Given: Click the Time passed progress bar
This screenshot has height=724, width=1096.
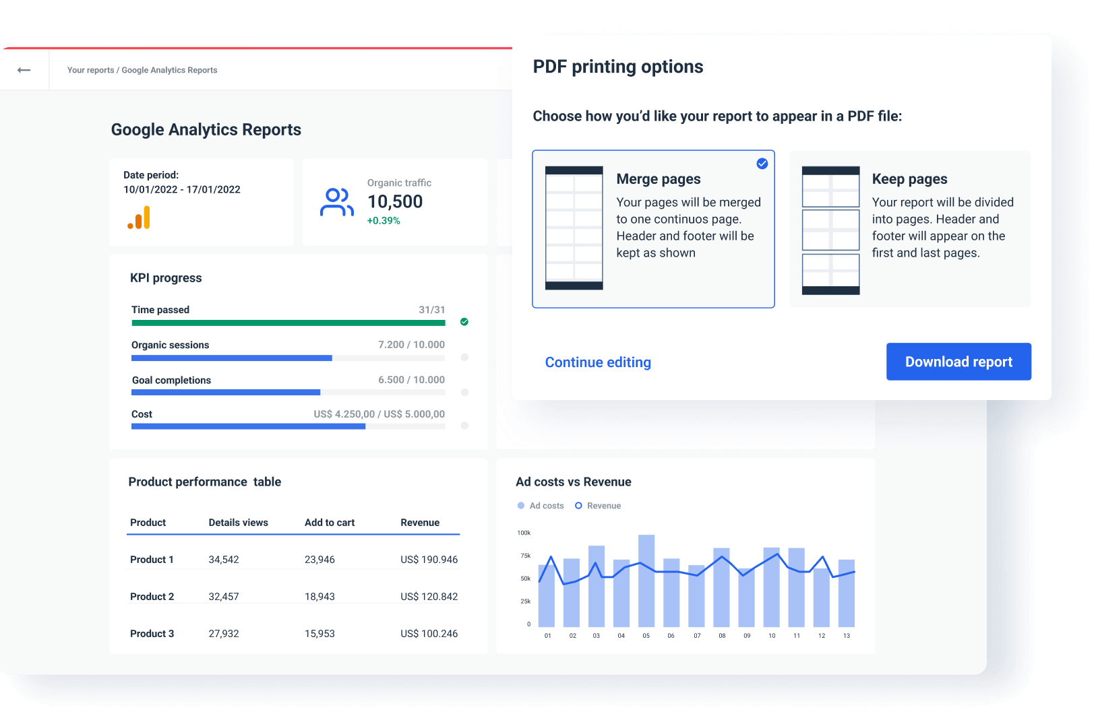Looking at the screenshot, I should (288, 323).
